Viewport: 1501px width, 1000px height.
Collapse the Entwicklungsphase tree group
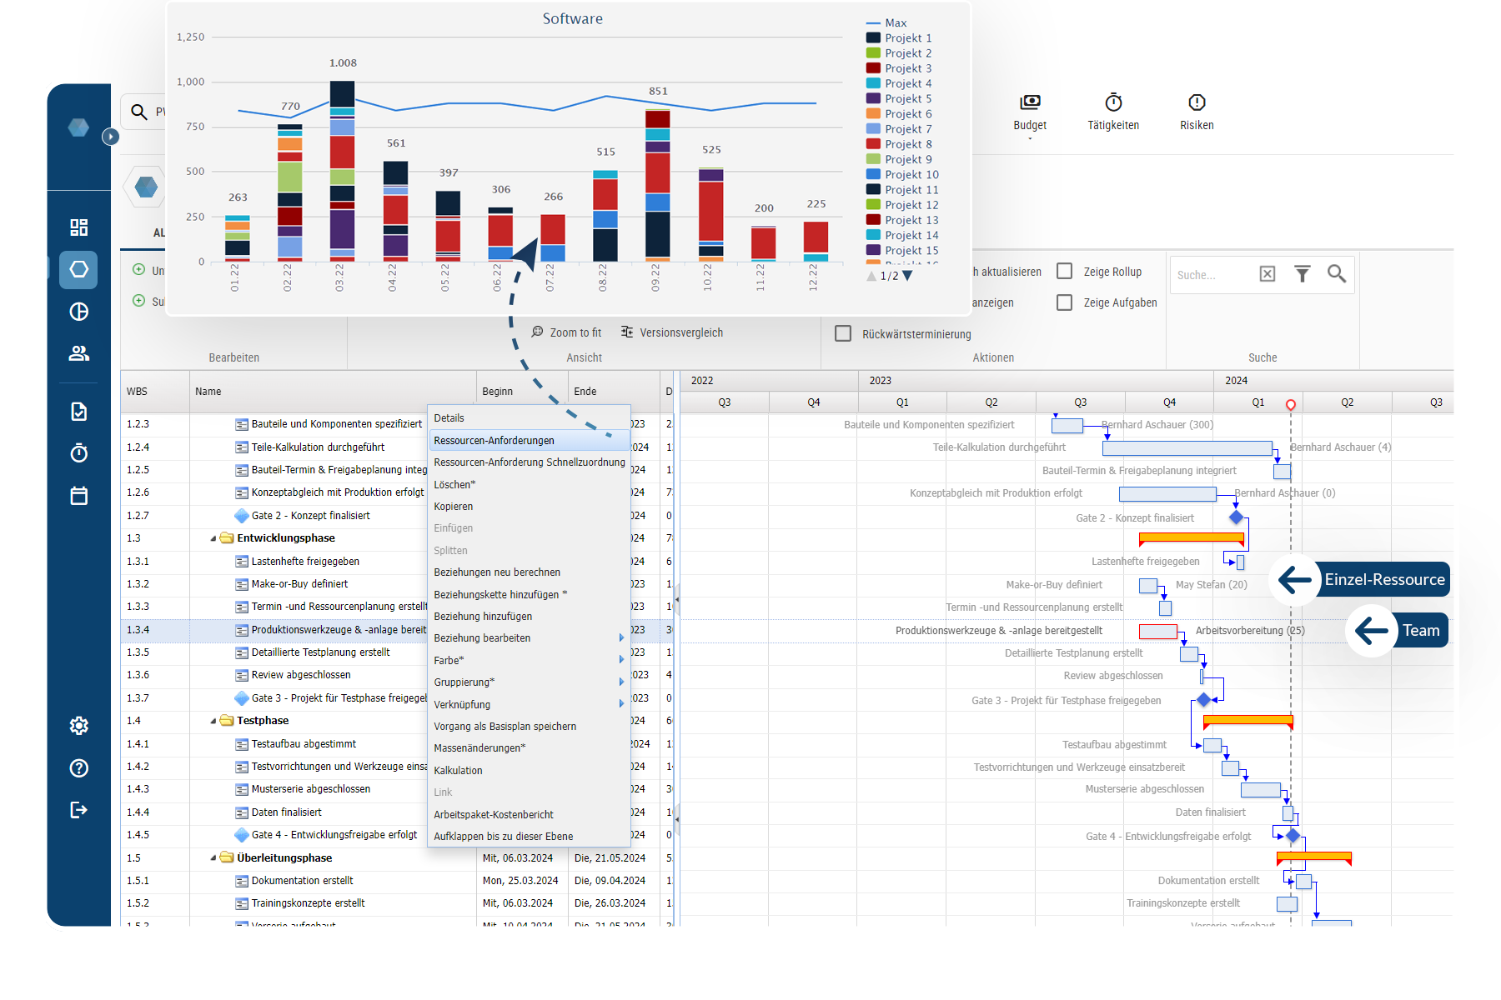point(213,539)
